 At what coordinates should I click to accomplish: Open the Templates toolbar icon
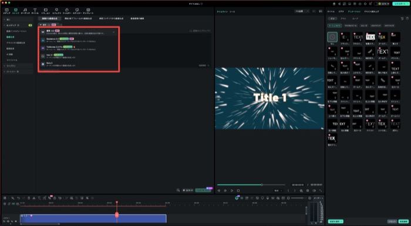pos(88,11)
